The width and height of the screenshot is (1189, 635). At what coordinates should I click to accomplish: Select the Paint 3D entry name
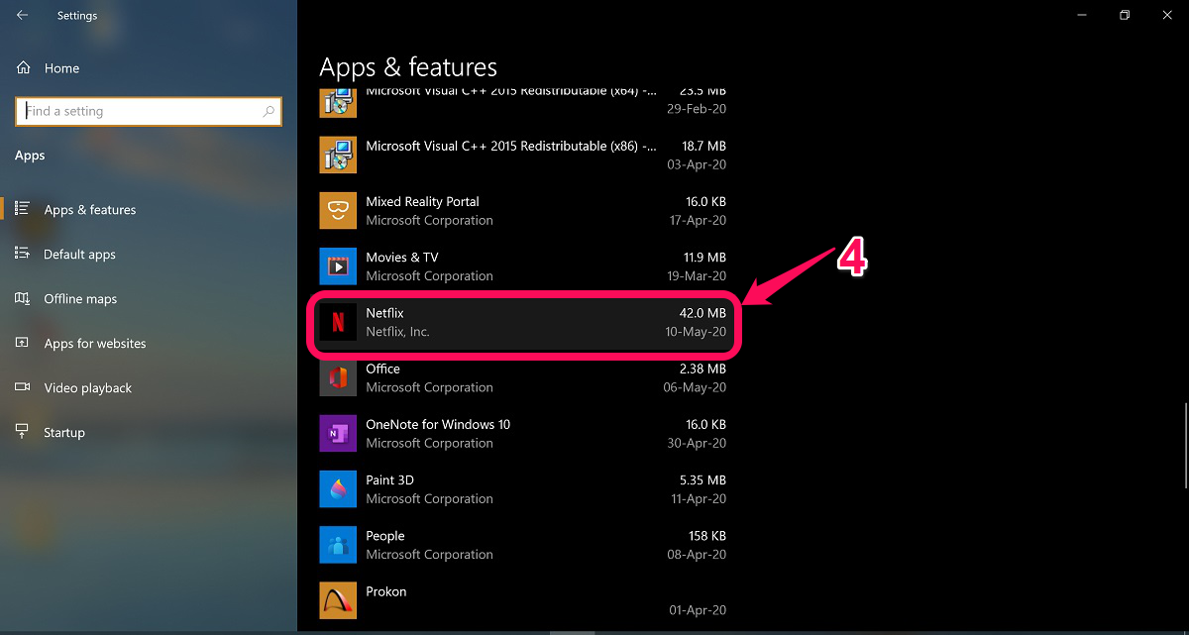[389, 480]
